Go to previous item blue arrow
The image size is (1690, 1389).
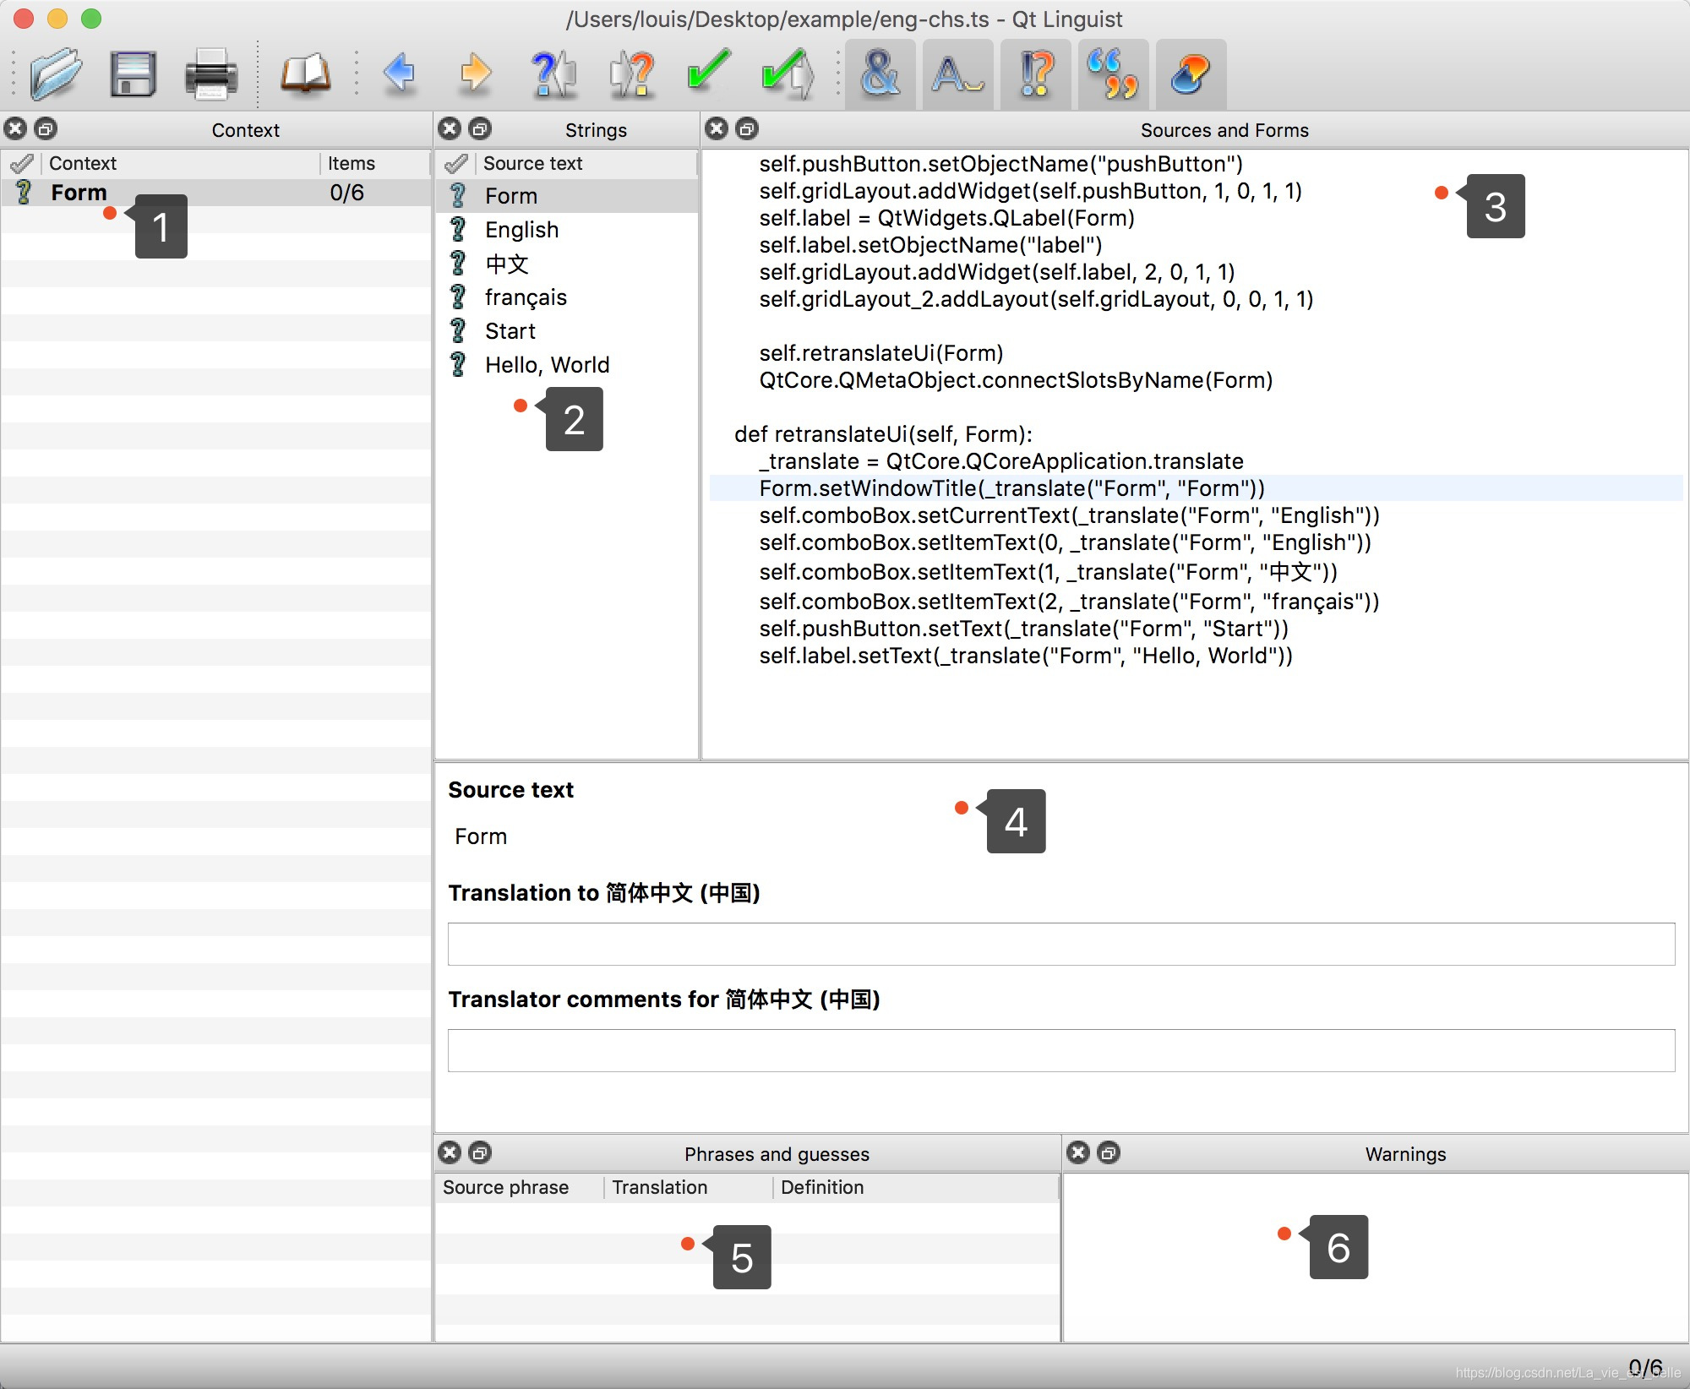tap(399, 74)
